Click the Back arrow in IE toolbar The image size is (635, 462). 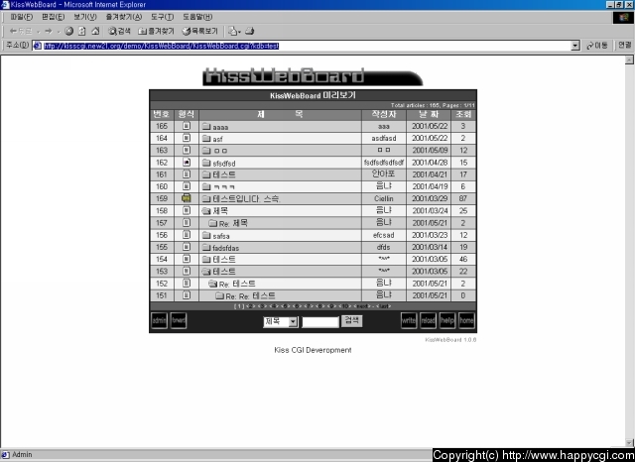click(20, 31)
